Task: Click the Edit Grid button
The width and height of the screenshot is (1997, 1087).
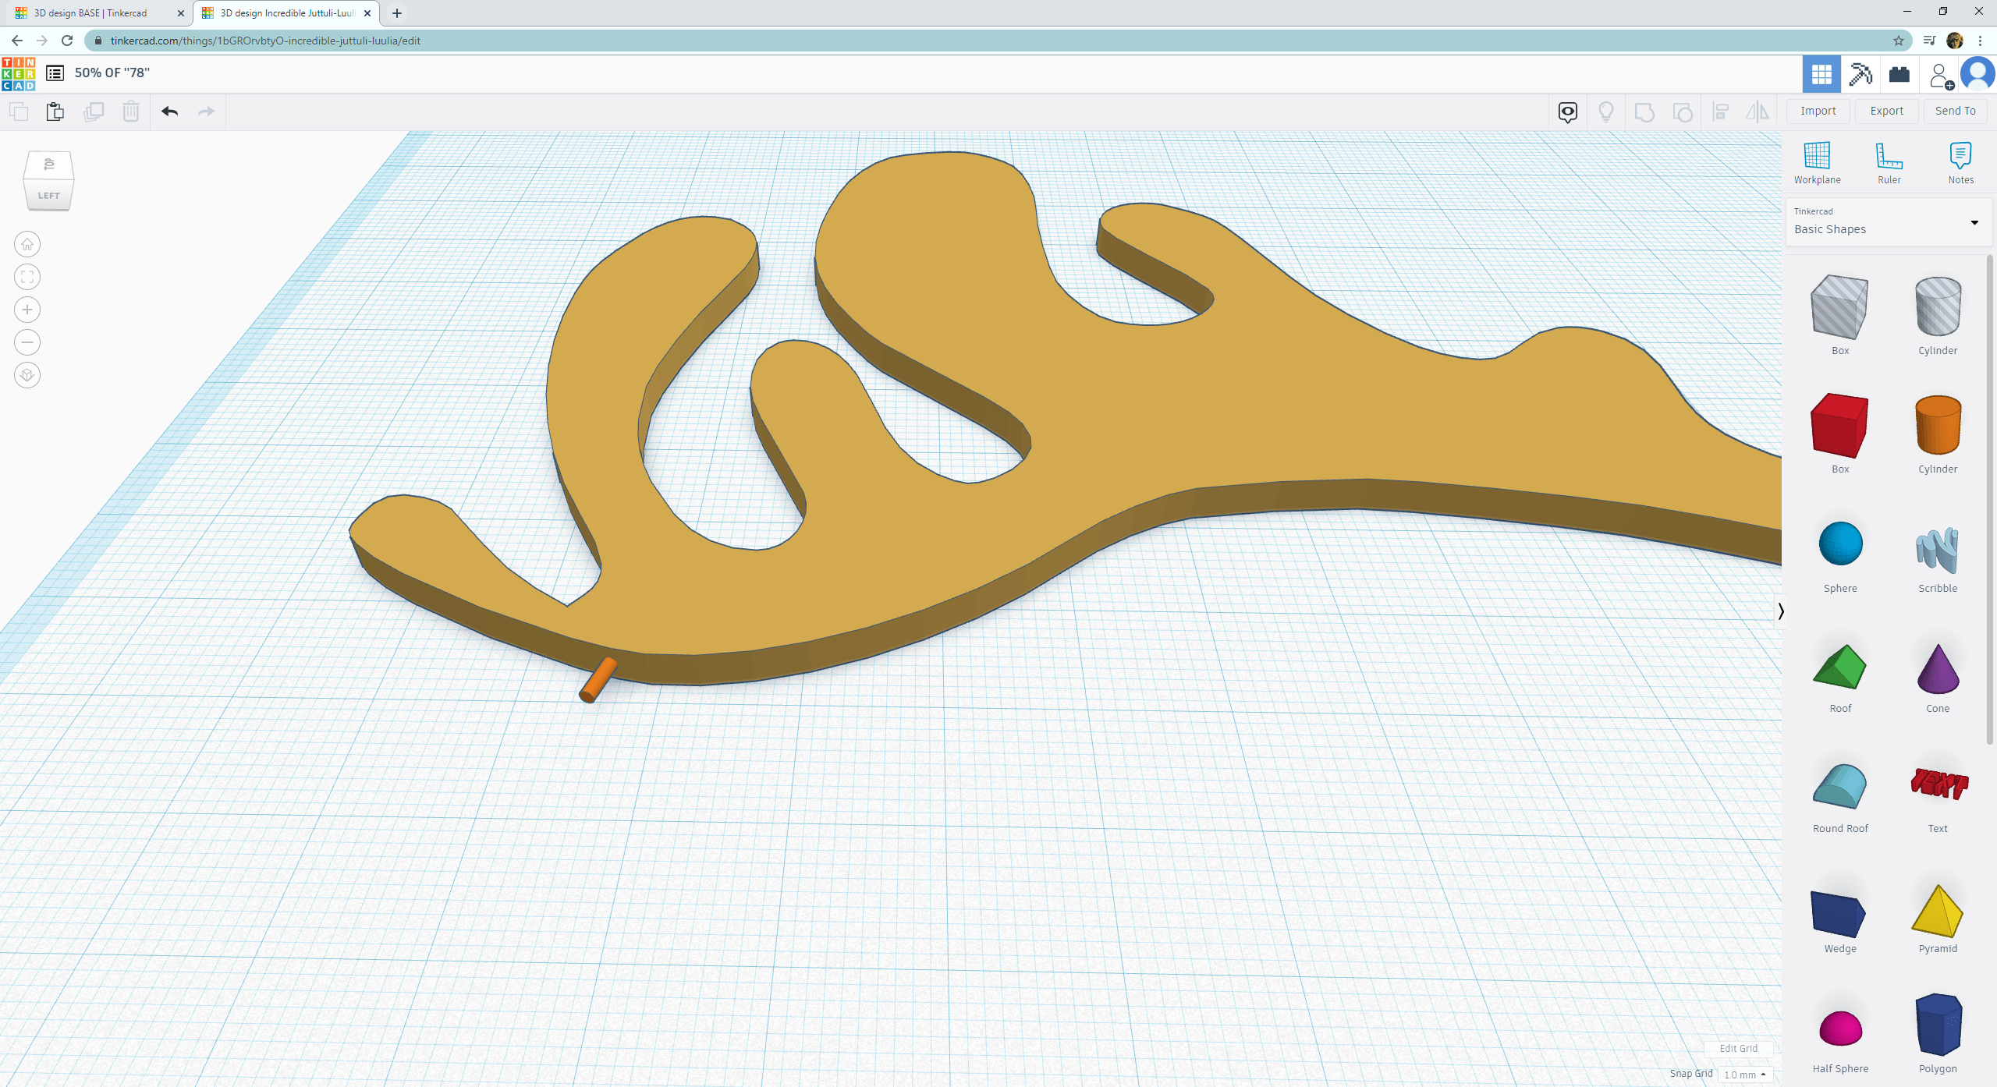Action: tap(1738, 1048)
